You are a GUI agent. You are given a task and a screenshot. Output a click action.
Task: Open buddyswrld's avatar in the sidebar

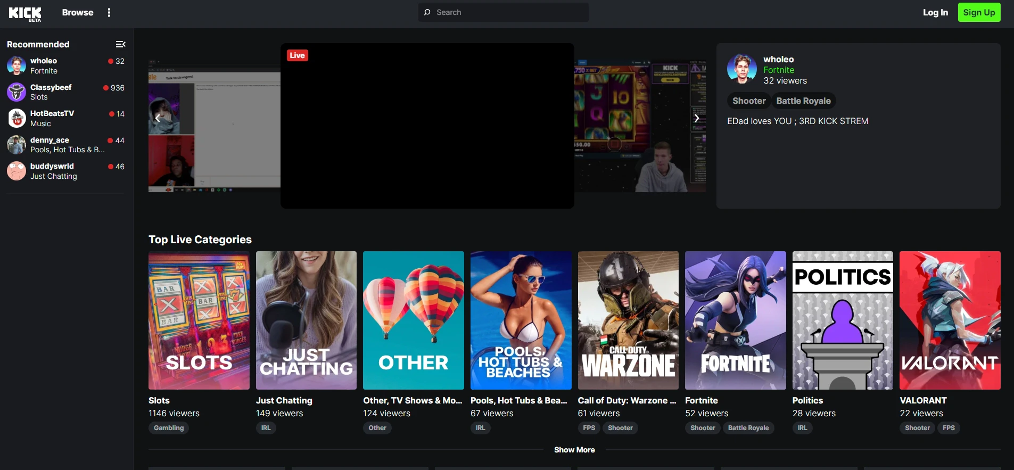[x=17, y=171]
